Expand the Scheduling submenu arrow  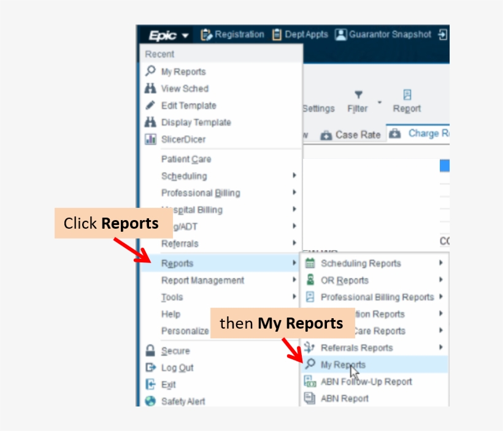coord(294,175)
